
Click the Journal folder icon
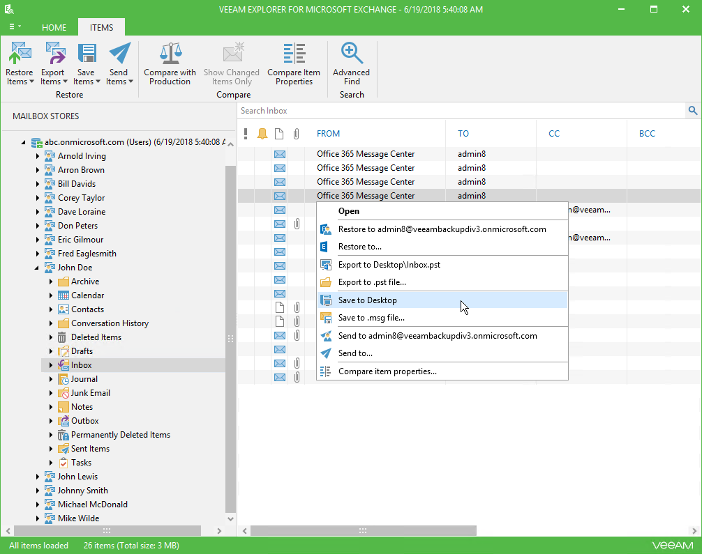64,378
